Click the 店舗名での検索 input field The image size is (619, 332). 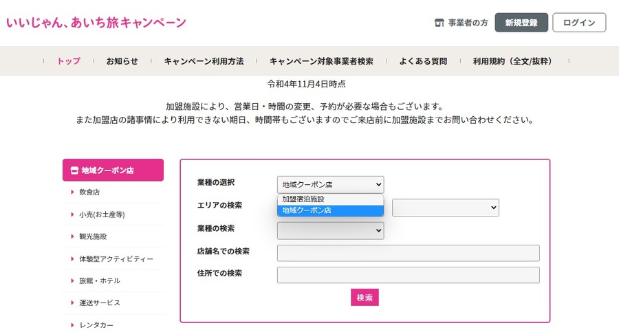[x=408, y=253]
